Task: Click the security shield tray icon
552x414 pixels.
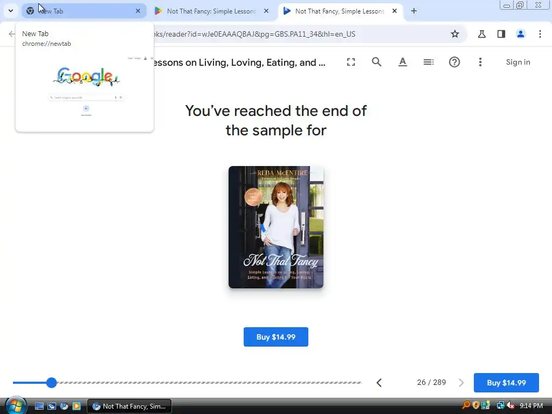Action: 476,405
